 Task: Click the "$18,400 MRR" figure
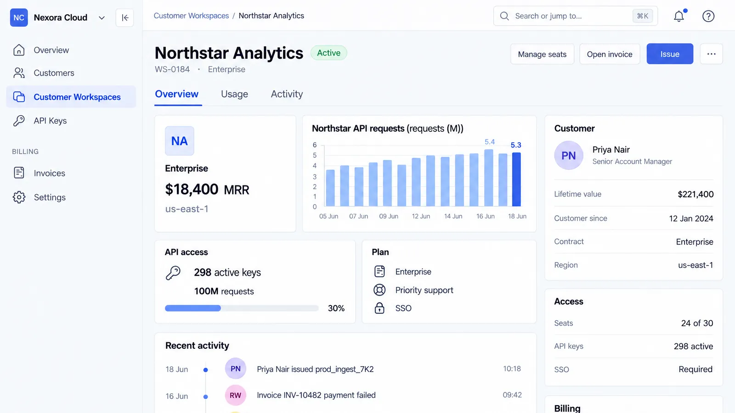pos(207,190)
